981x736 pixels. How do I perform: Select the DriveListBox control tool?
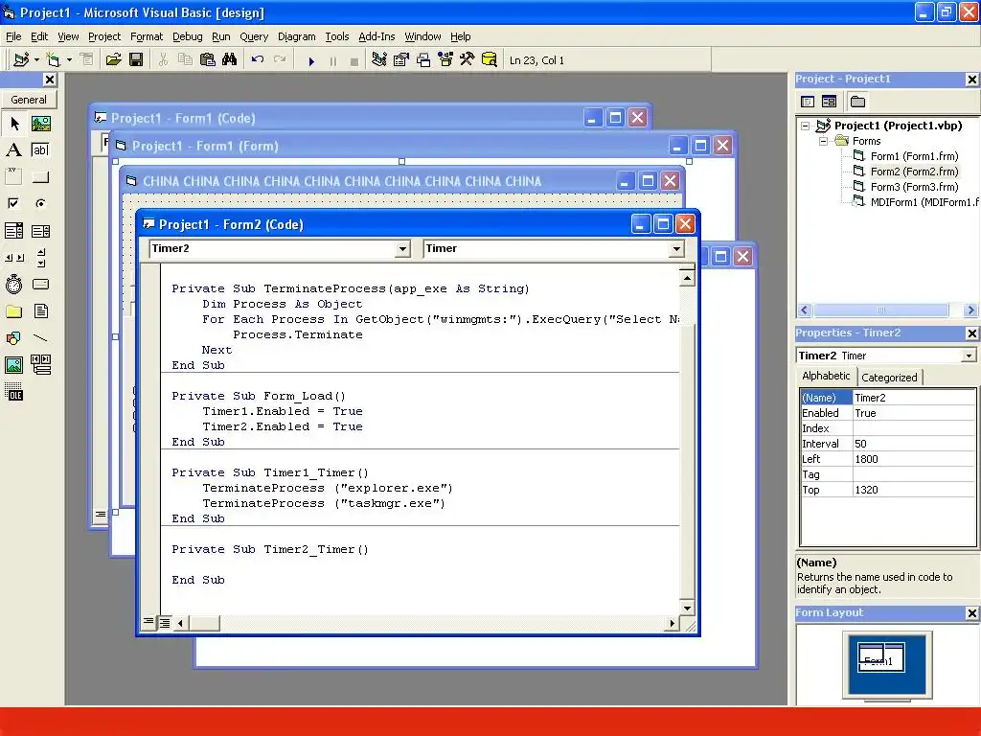point(41,284)
